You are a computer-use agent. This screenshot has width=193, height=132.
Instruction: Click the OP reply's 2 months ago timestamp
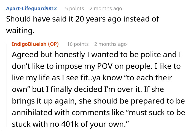click(x=110, y=44)
